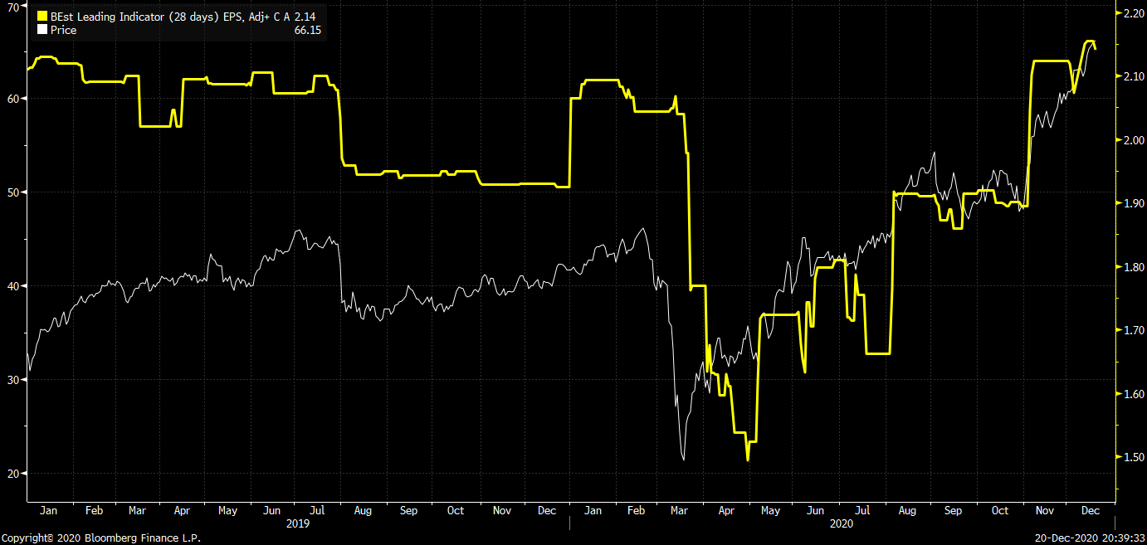Click the Dec month label under 2020
The height and width of the screenshot is (545, 1147).
tap(1091, 511)
